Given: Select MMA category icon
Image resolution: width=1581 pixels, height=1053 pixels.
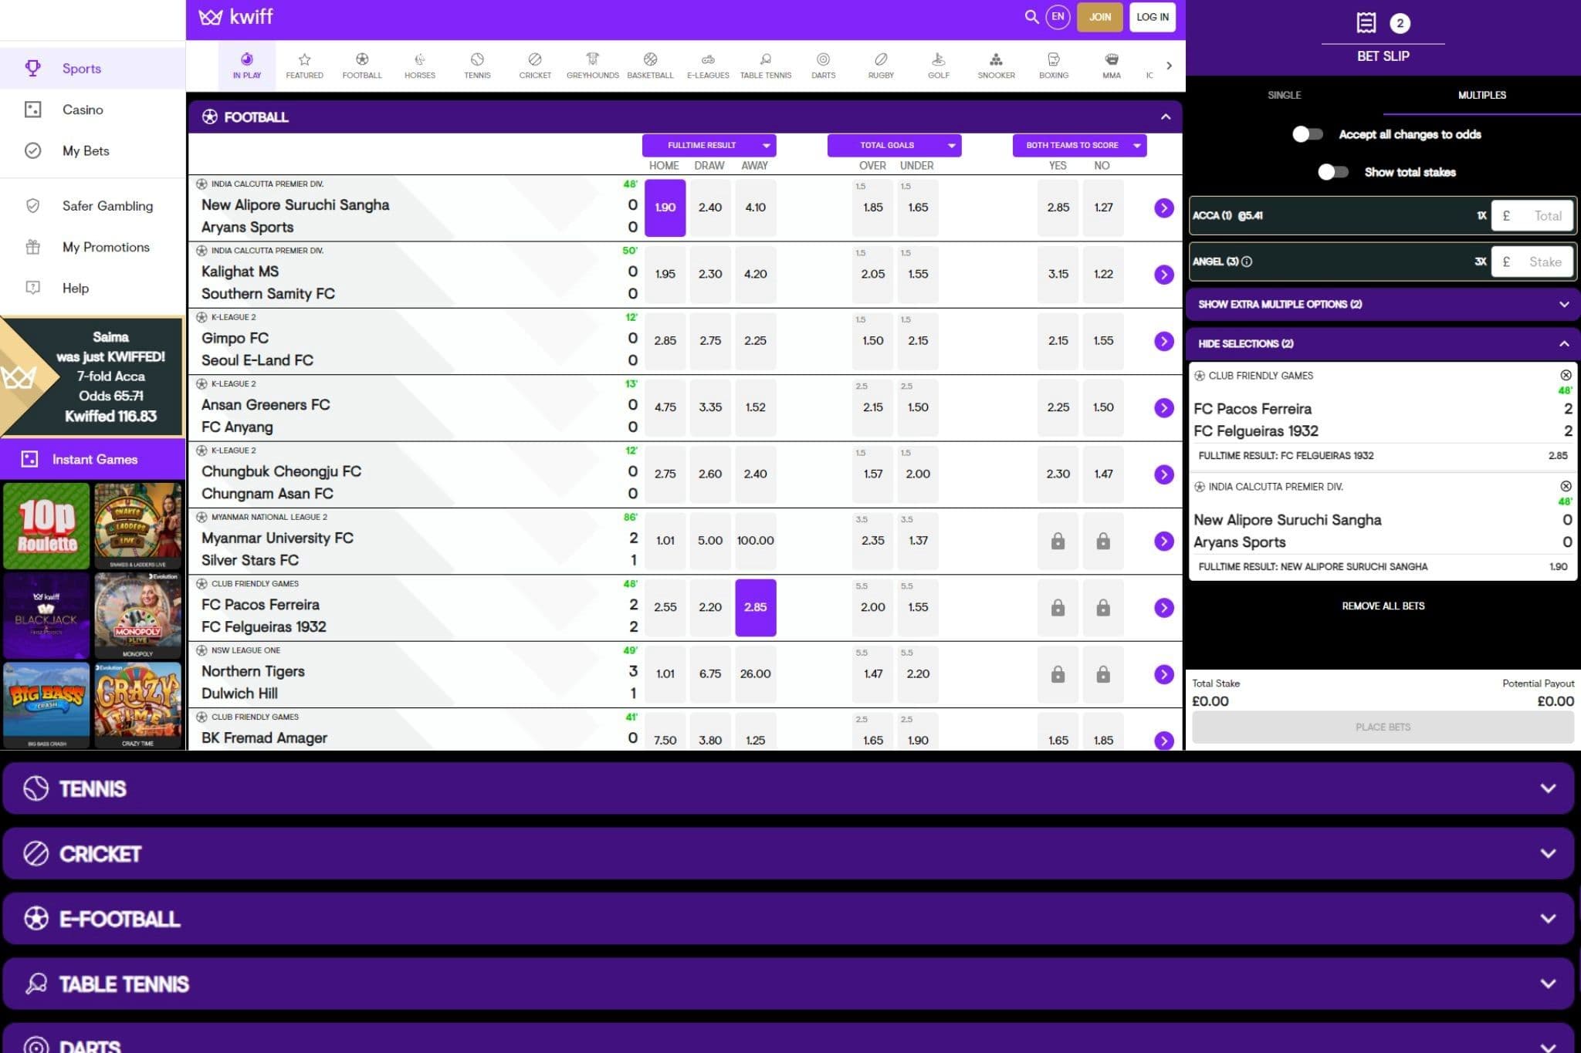Looking at the screenshot, I should click(1112, 66).
